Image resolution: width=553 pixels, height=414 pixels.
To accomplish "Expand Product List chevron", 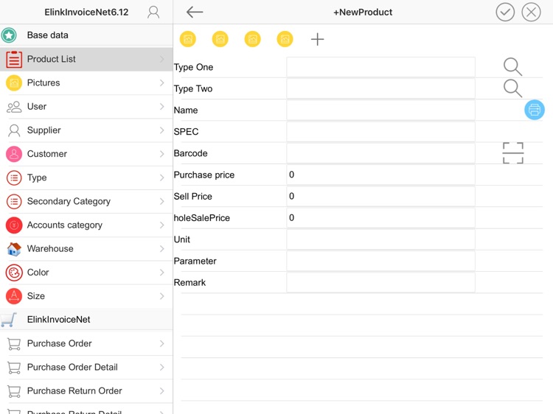I will 162,59.
